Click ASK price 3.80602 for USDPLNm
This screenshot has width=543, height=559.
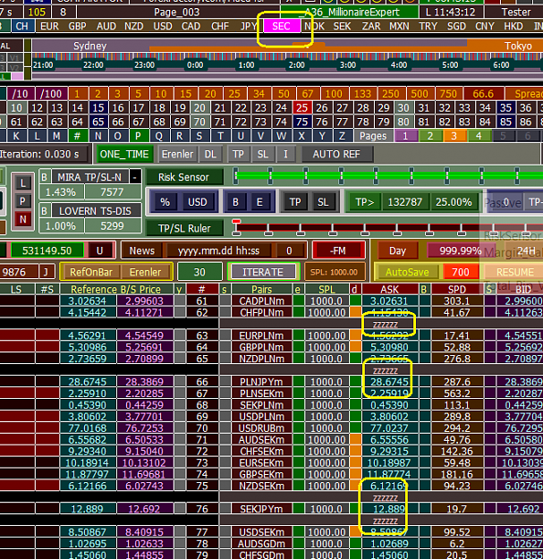click(x=389, y=417)
